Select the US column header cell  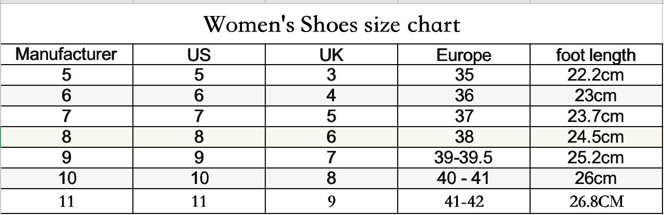click(199, 55)
